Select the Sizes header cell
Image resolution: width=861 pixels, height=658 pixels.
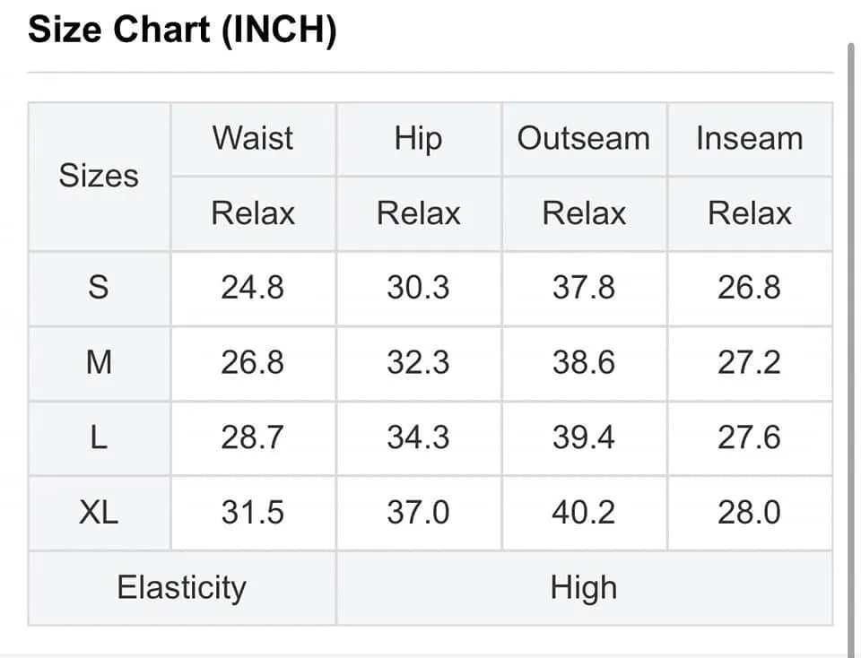[x=99, y=177]
